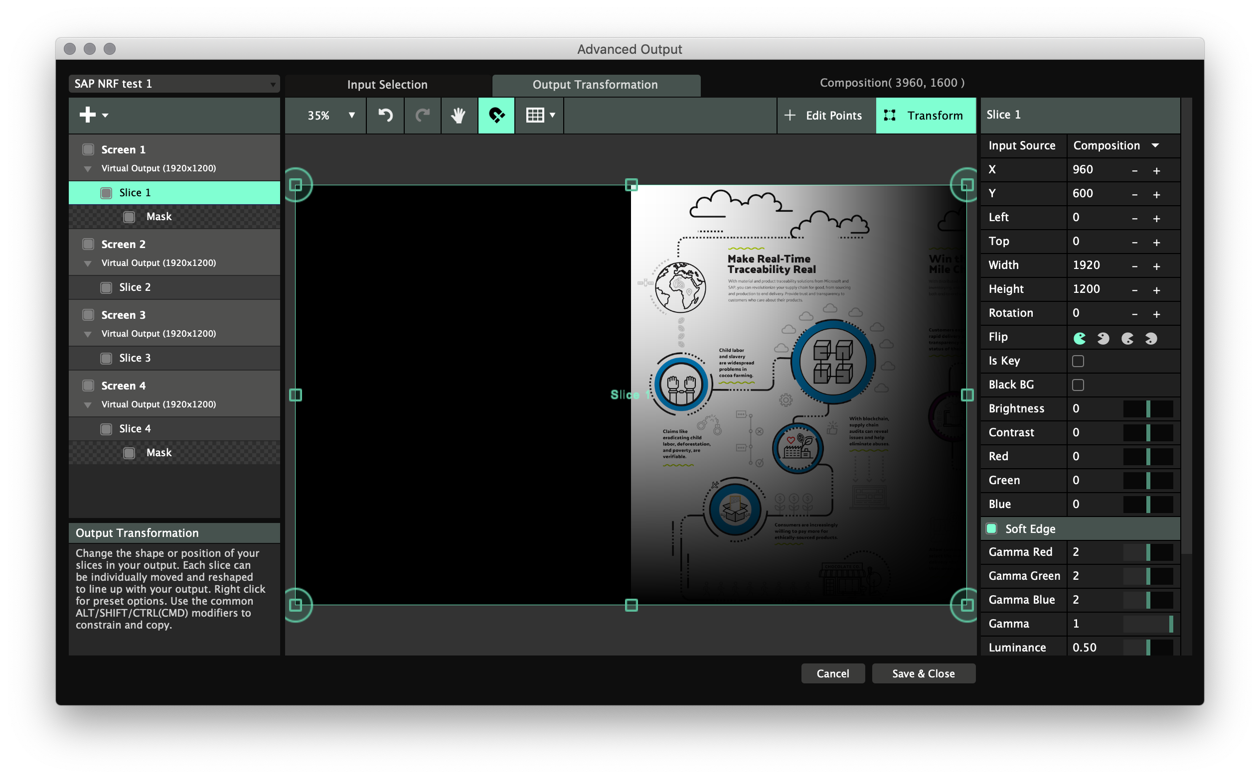This screenshot has width=1260, height=779.
Task: Toggle the Soft Edge checkbox
Action: click(x=991, y=528)
